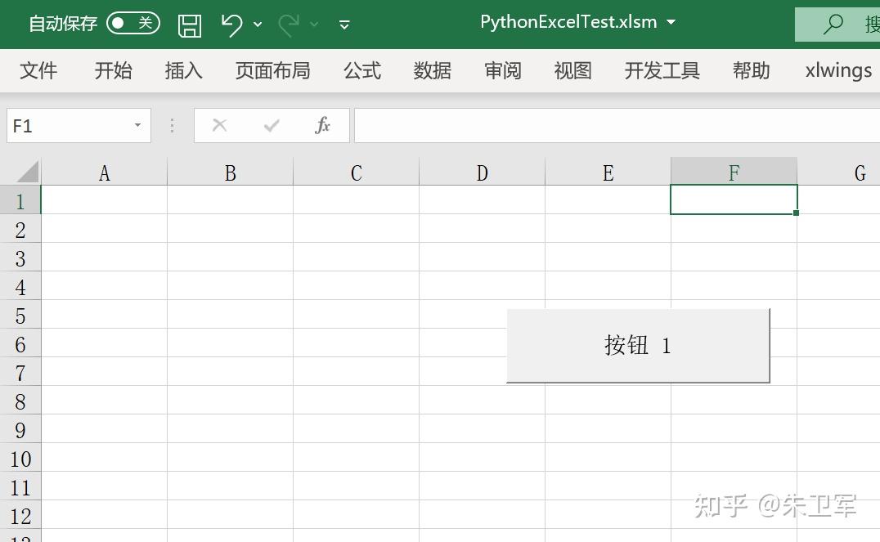Switch to the 开发工具 ribbon tab
This screenshot has width=880, height=542.
(x=661, y=71)
